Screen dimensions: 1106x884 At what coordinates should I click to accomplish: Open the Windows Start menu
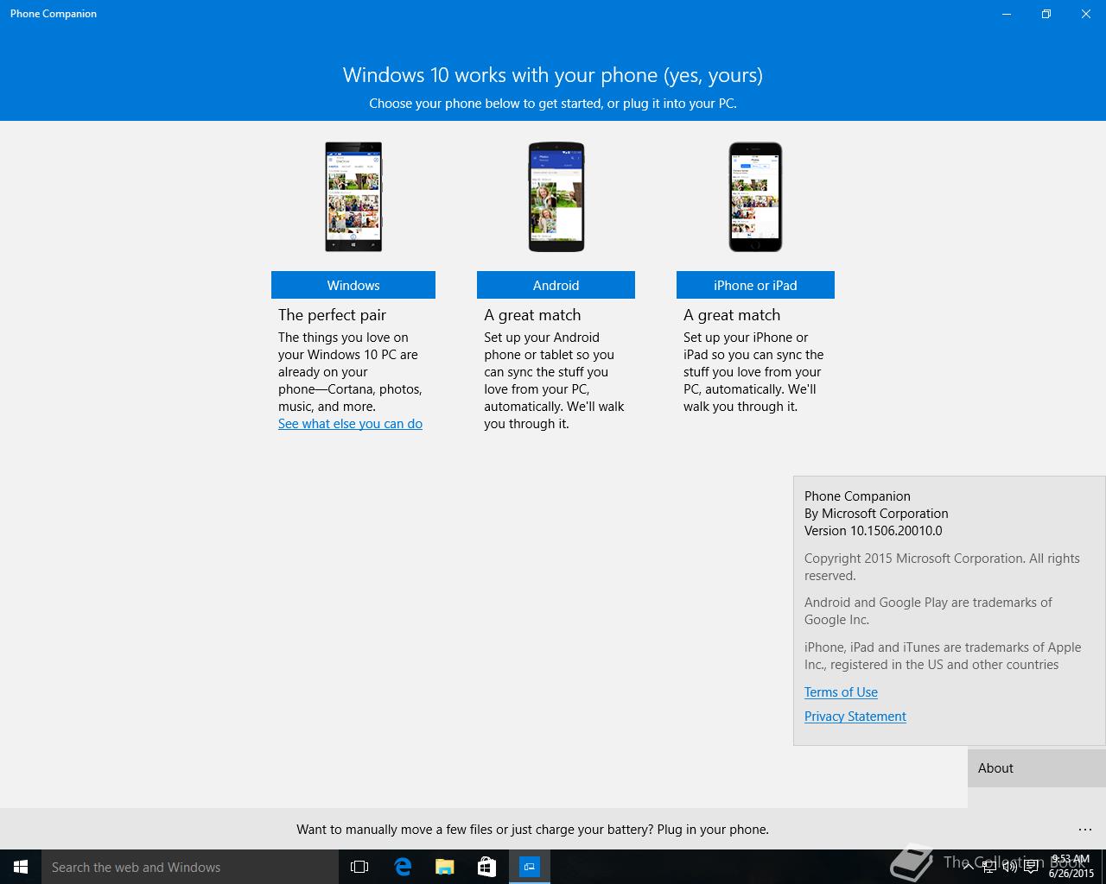(21, 867)
